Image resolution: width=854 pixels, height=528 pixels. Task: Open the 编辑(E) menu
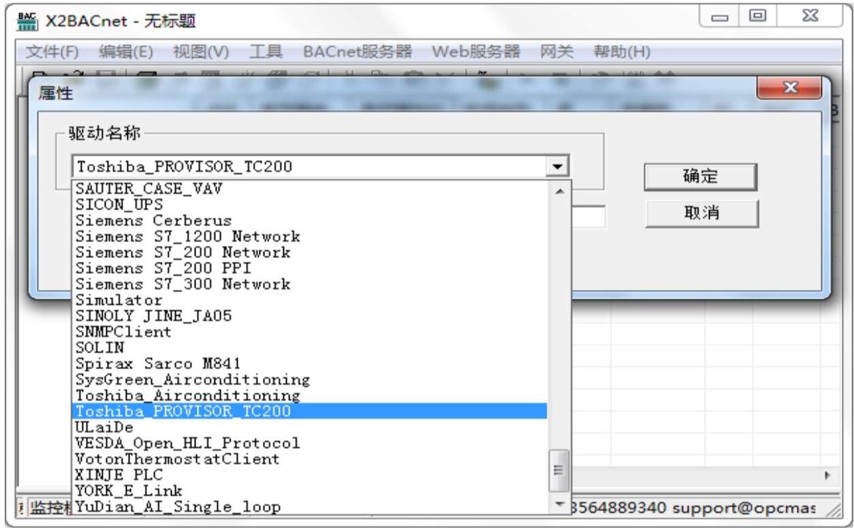pyautogui.click(x=126, y=52)
